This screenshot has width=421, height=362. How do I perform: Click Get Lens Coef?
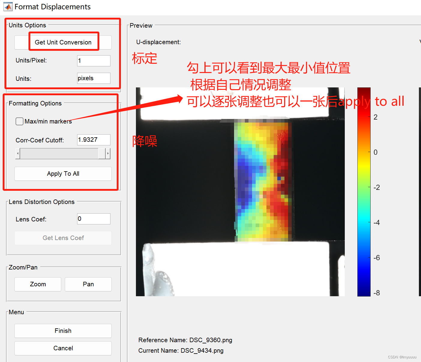click(63, 238)
